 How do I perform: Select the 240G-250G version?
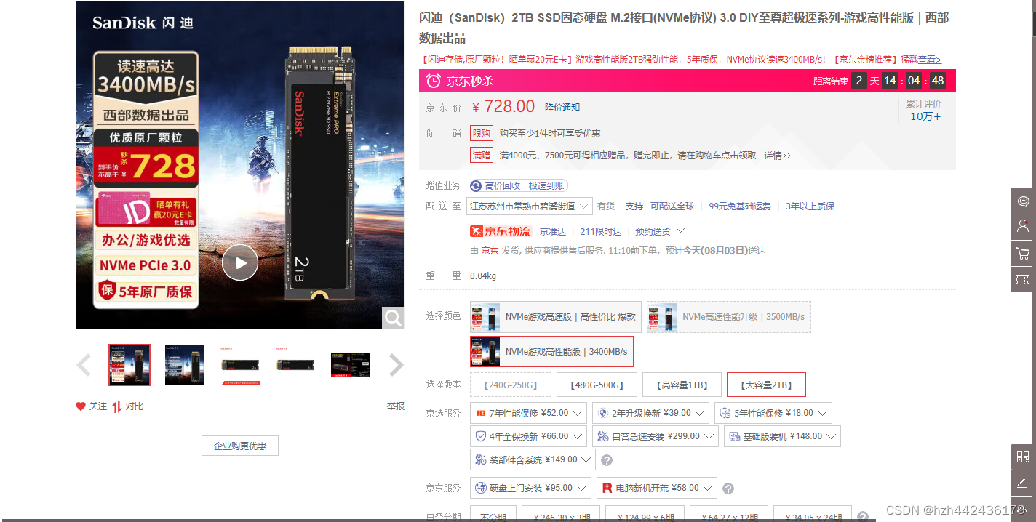(x=511, y=385)
